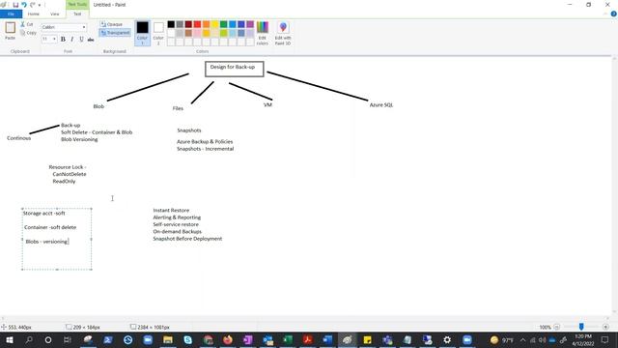This screenshot has height=348, width=618.
Task: Open Skype from the taskbar
Action: (188, 339)
